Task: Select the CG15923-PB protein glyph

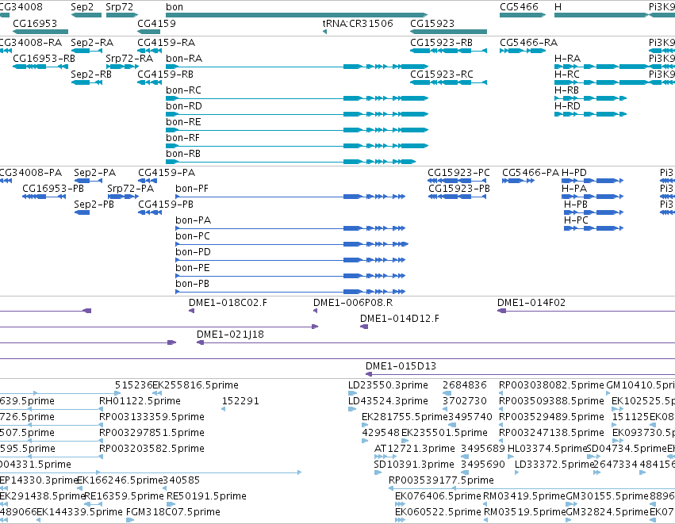Action: (x=457, y=197)
